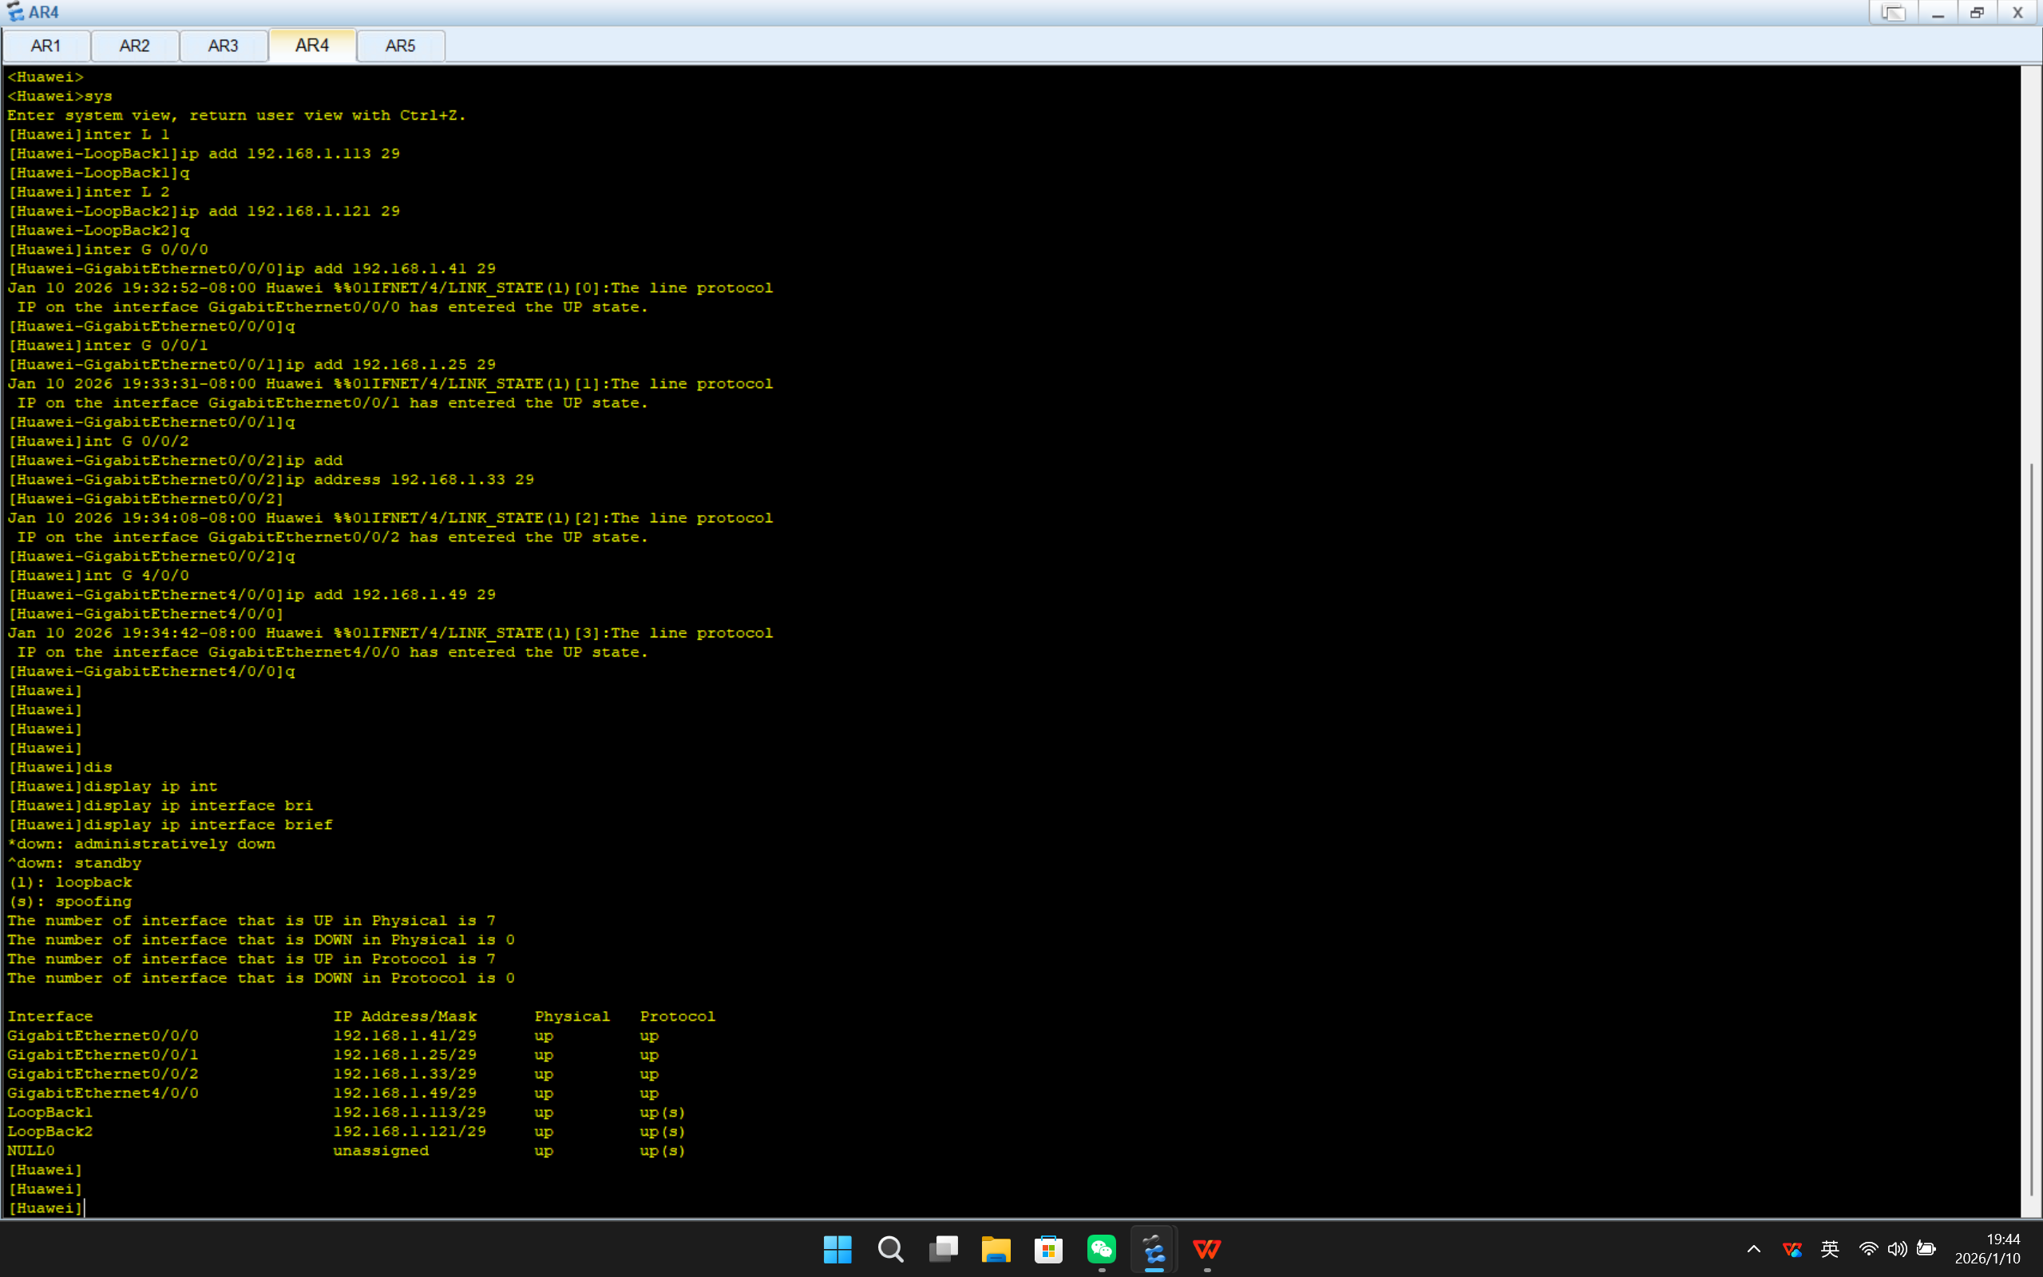Click the detach window button in title bar
The height and width of the screenshot is (1277, 2043).
tap(1893, 13)
